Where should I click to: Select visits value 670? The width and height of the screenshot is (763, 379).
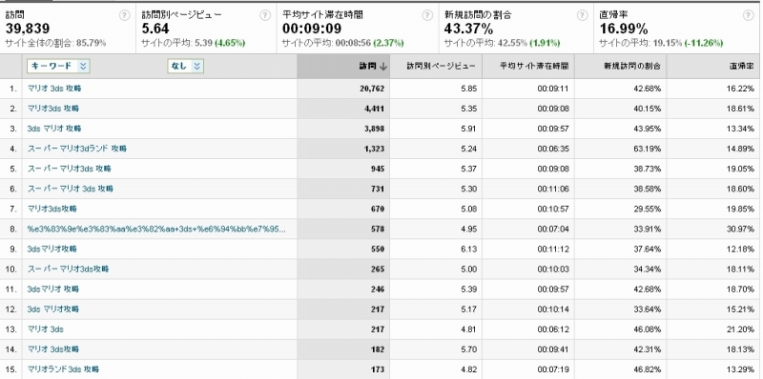pyautogui.click(x=378, y=209)
